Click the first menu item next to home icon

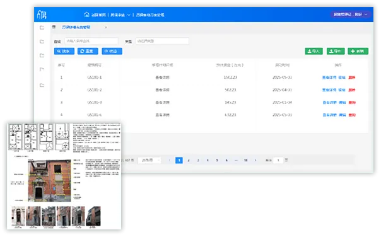[x=98, y=15]
